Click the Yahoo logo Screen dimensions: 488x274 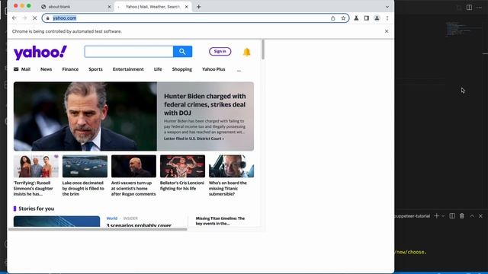pyautogui.click(x=40, y=53)
